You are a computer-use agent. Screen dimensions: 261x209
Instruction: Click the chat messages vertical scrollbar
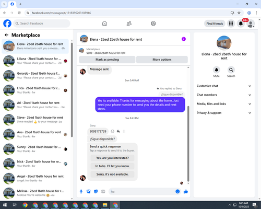click(x=188, y=144)
